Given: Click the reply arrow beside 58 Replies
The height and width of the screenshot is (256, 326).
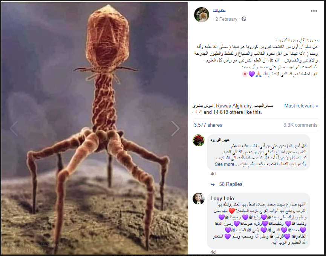Looking at the screenshot, I should pyautogui.click(x=213, y=184).
